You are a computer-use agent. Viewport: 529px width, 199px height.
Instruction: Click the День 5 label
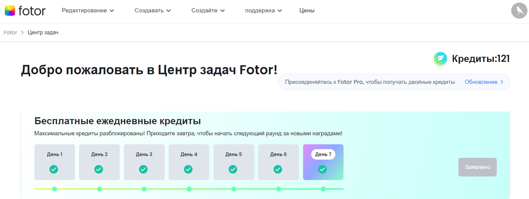[234, 155]
